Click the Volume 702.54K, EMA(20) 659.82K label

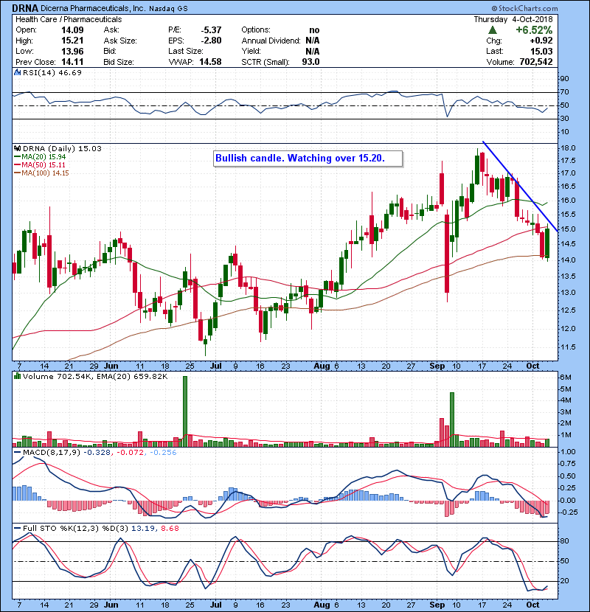[x=95, y=376]
